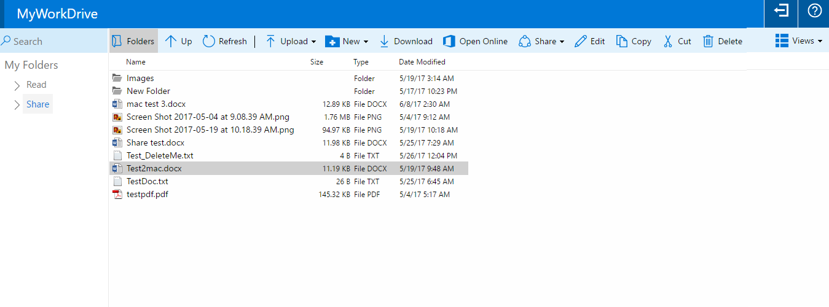The image size is (829, 307).
Task: Click the Refresh toolbar icon
Action: tap(209, 41)
